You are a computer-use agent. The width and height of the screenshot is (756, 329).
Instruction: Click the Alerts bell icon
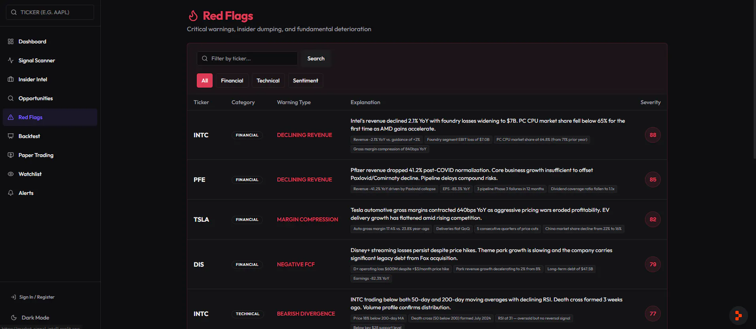pyautogui.click(x=11, y=193)
